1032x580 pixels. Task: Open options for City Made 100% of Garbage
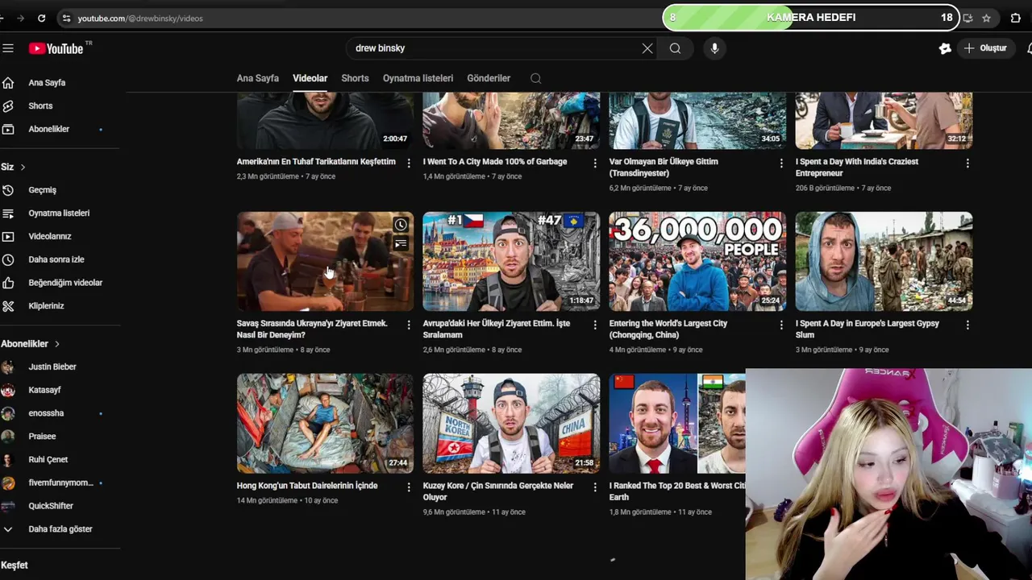click(595, 164)
